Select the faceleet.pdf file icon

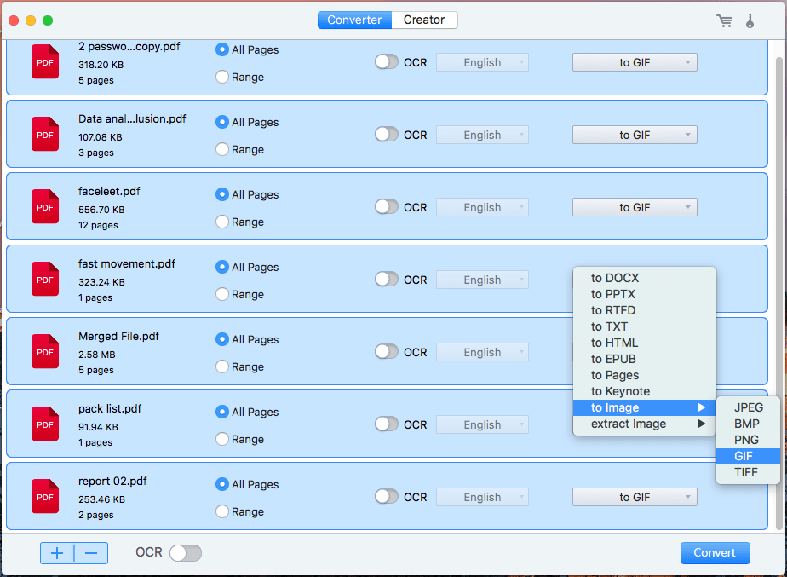click(45, 207)
